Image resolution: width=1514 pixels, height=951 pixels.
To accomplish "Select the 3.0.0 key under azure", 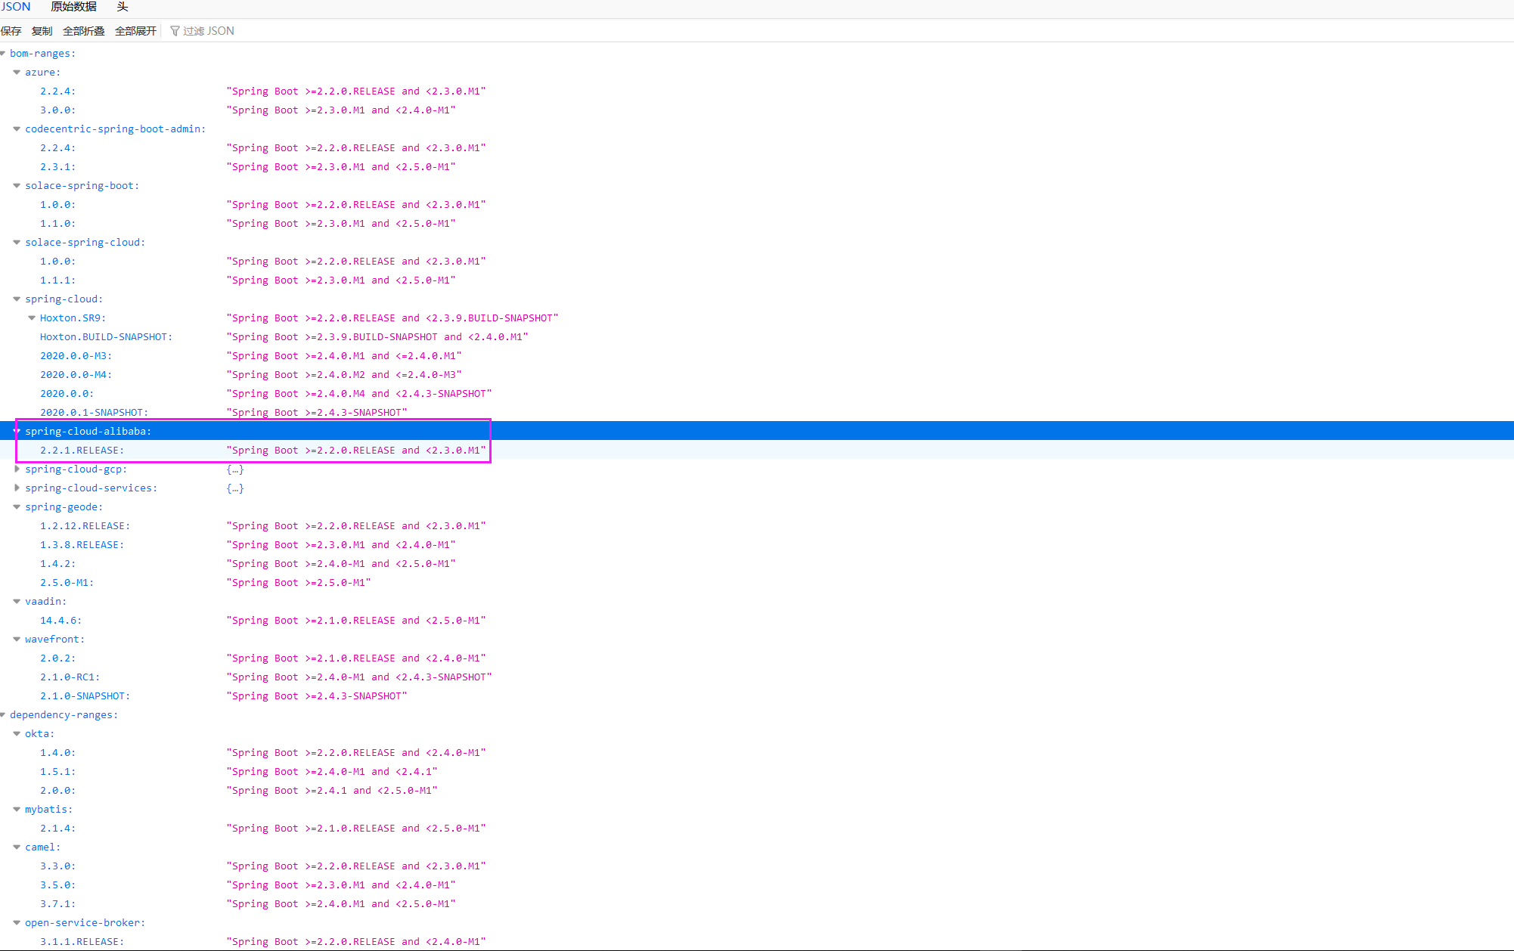I will 57,110.
